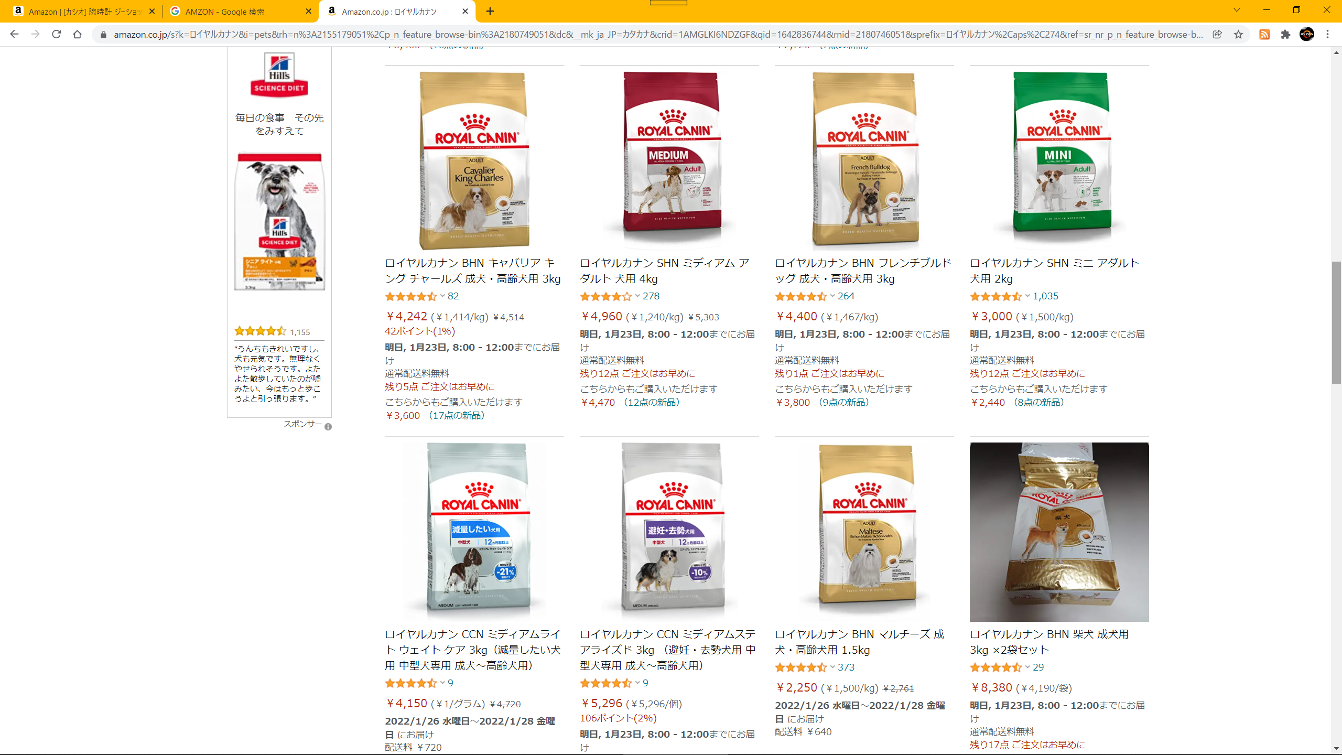Open the Shiba 3kg two-bag set photo
The width and height of the screenshot is (1342, 755).
click(1059, 532)
